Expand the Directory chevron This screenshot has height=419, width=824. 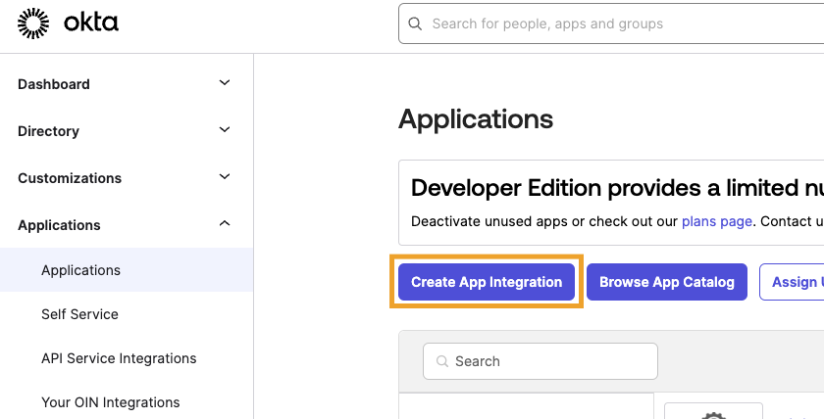coord(225,129)
